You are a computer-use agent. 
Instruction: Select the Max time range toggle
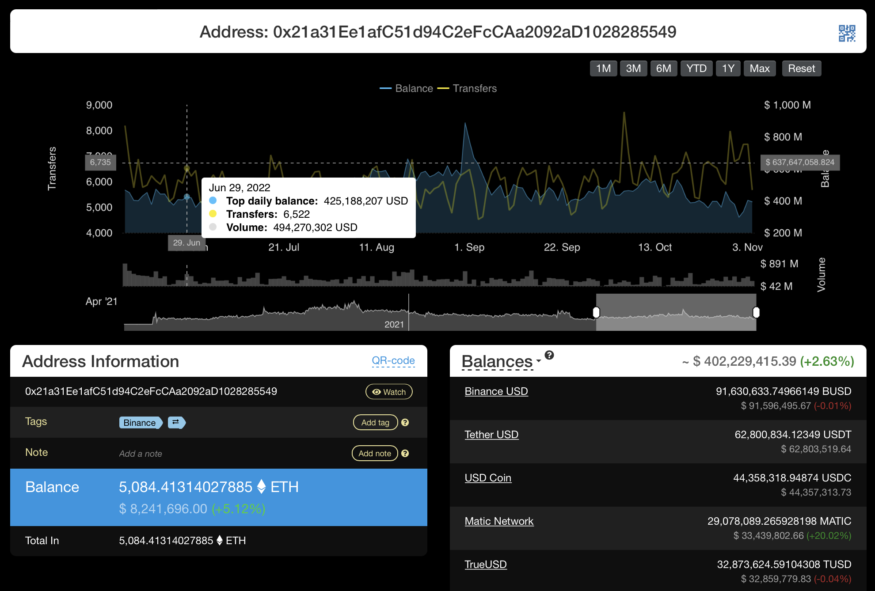760,68
